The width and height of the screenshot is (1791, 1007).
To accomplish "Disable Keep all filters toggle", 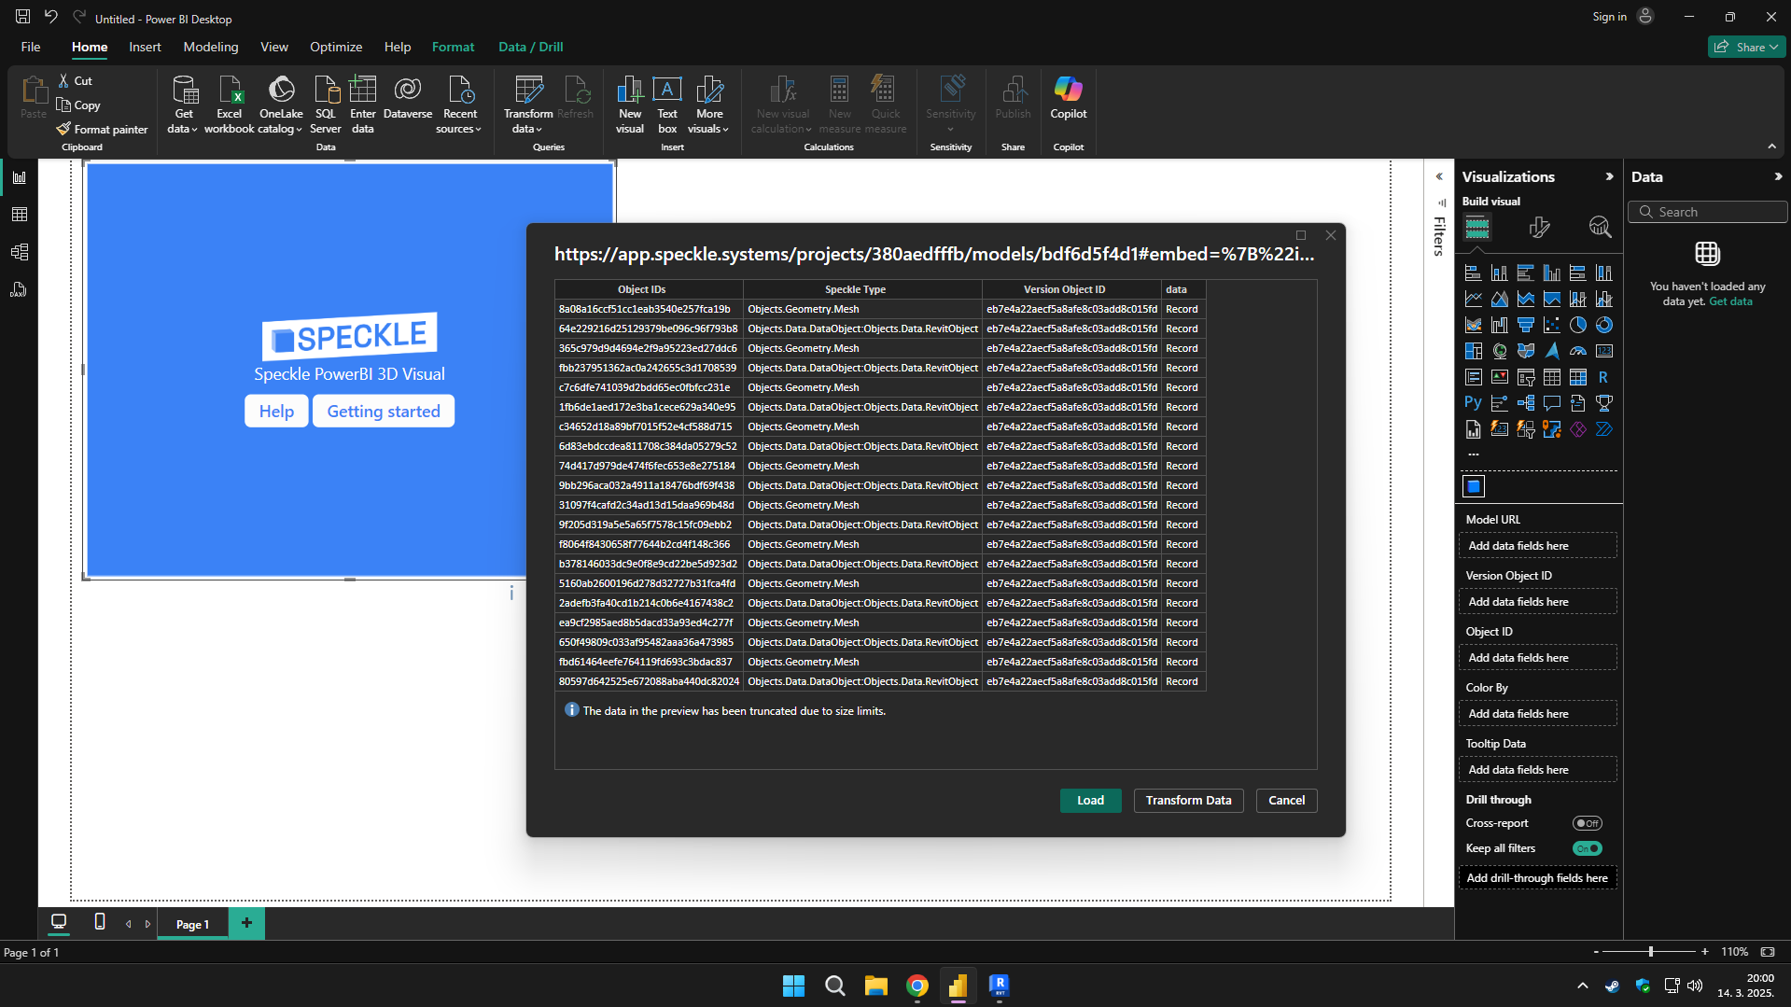I will click(1587, 848).
